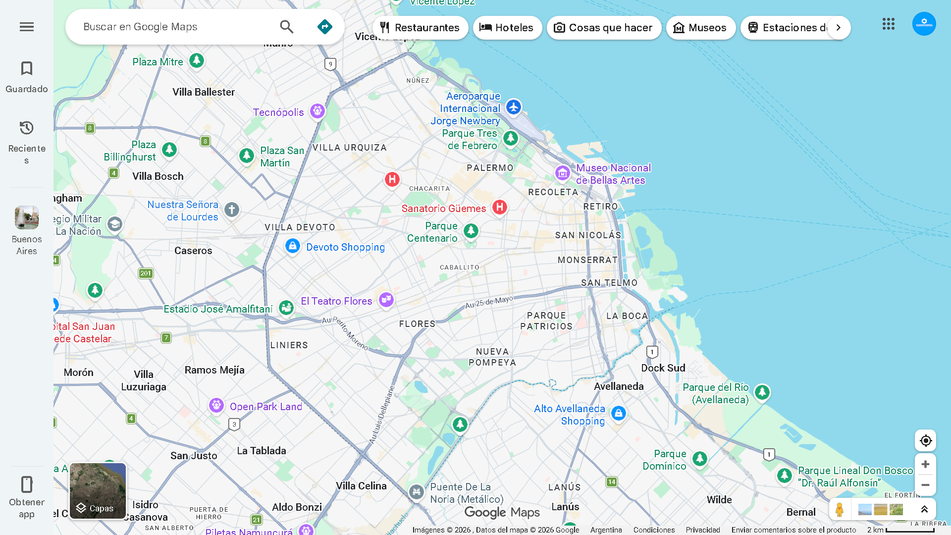
Task: Click the Colegio Militar school pin
Action: click(x=115, y=224)
